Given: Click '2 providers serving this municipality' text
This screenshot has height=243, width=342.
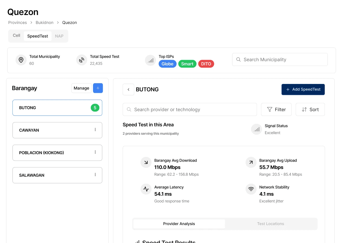Looking at the screenshot, I should [151, 134].
